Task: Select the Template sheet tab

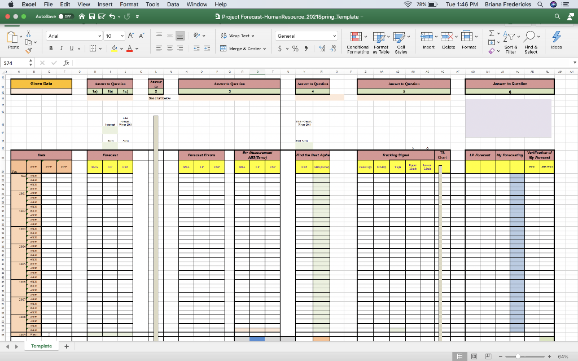Action: [x=41, y=346]
